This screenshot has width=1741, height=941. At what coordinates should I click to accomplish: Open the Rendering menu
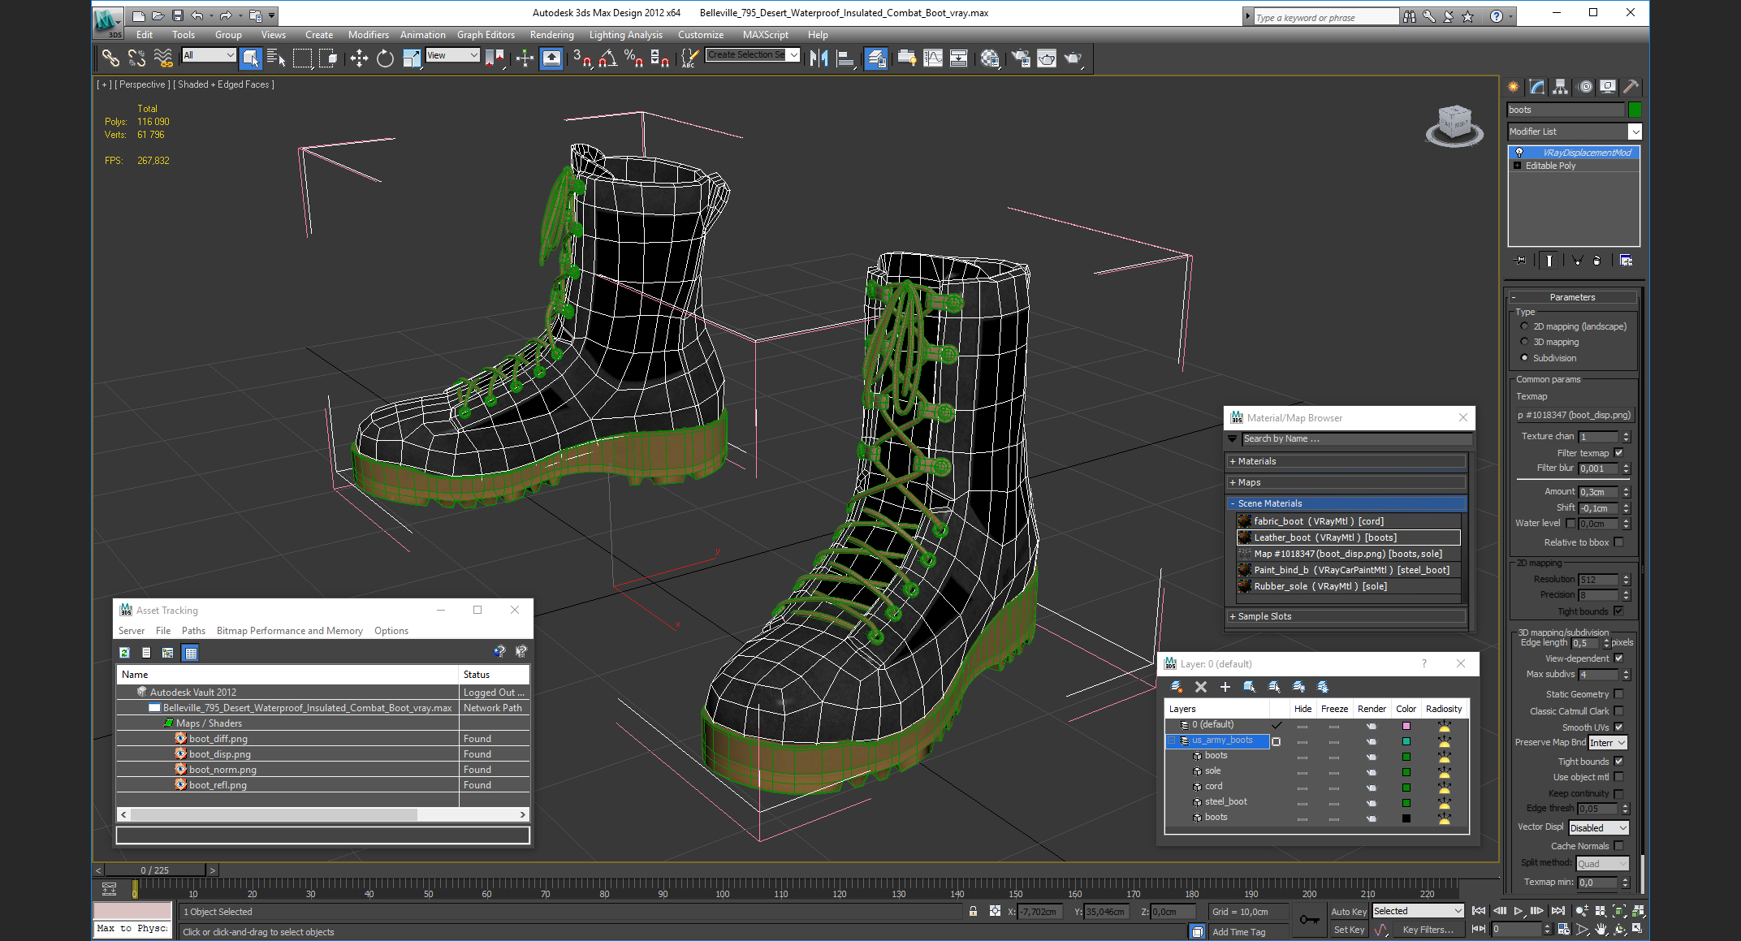(x=551, y=35)
